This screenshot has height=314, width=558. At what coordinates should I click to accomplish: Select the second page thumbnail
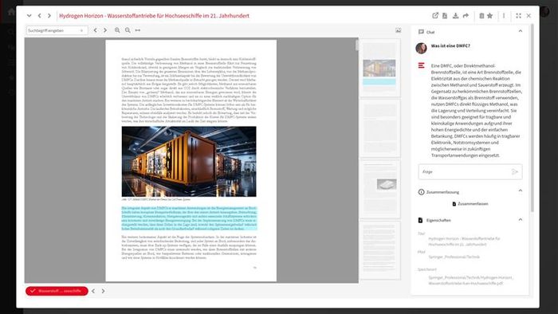(379, 129)
